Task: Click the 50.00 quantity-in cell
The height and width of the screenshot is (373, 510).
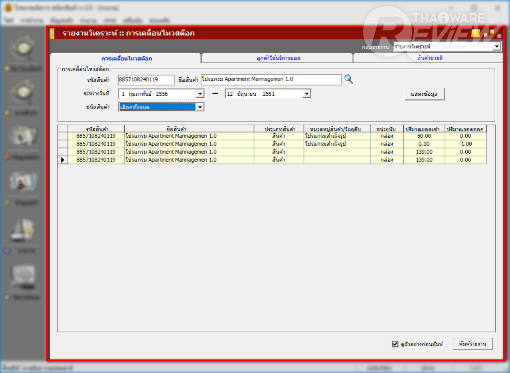Action: point(424,136)
